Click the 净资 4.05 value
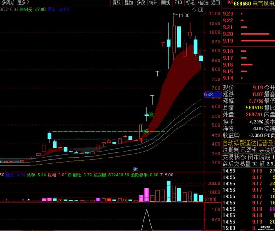 click(258, 128)
